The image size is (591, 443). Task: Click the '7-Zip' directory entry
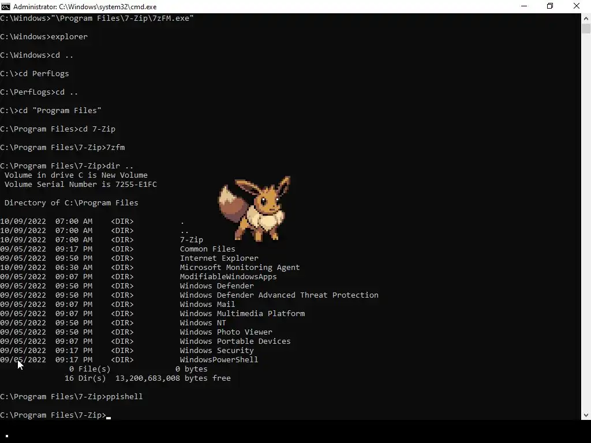coord(192,239)
